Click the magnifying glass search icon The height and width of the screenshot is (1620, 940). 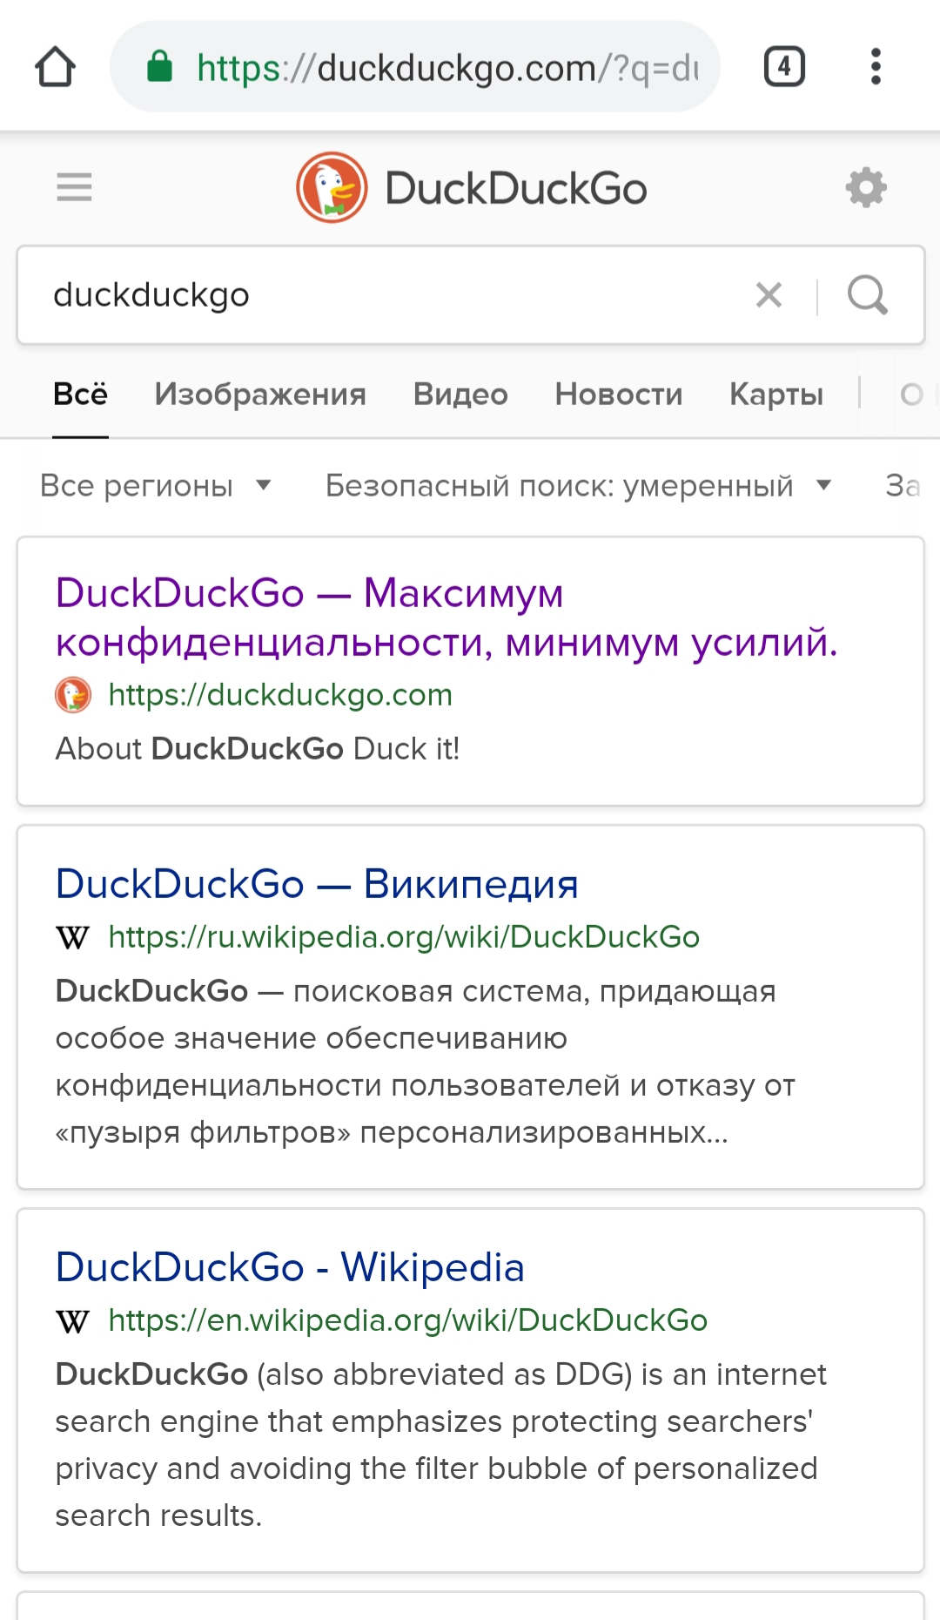point(868,295)
